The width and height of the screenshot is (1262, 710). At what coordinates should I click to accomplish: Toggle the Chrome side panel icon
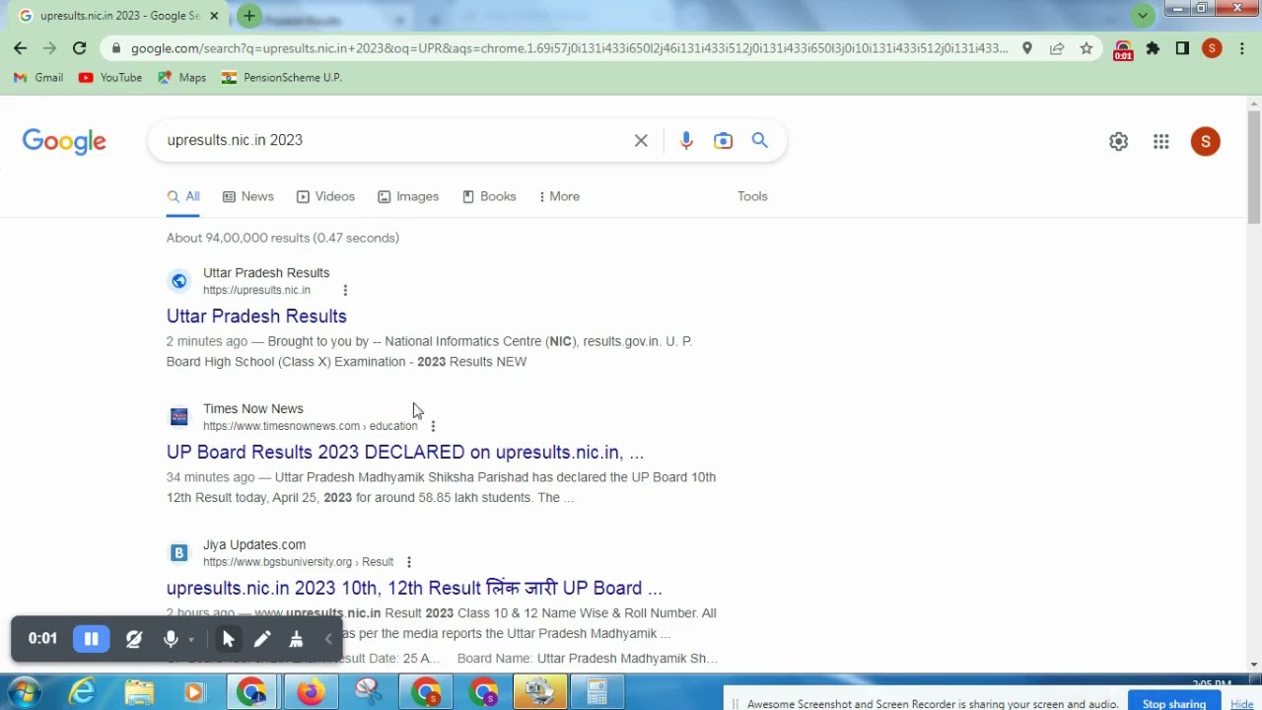(1182, 47)
